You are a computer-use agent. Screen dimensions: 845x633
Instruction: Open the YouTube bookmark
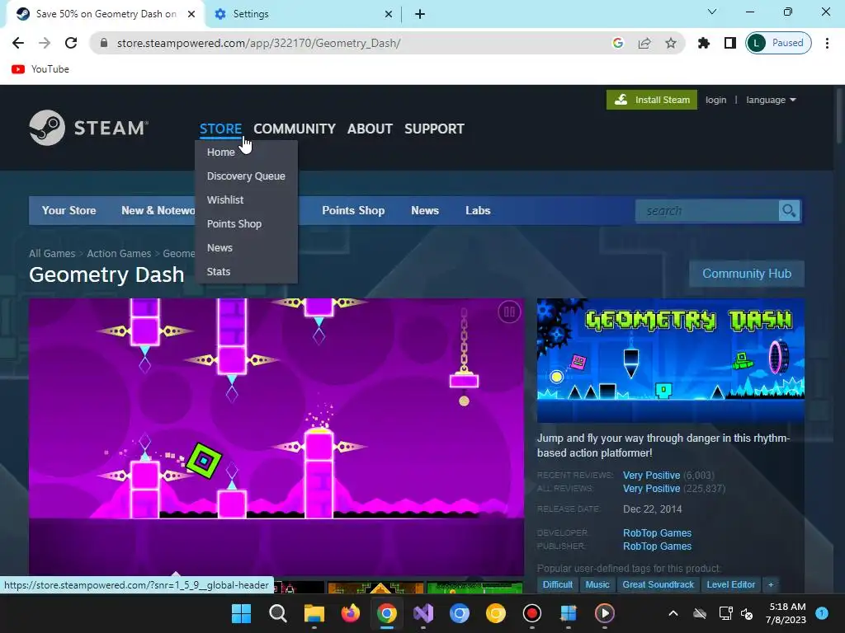[40, 69]
